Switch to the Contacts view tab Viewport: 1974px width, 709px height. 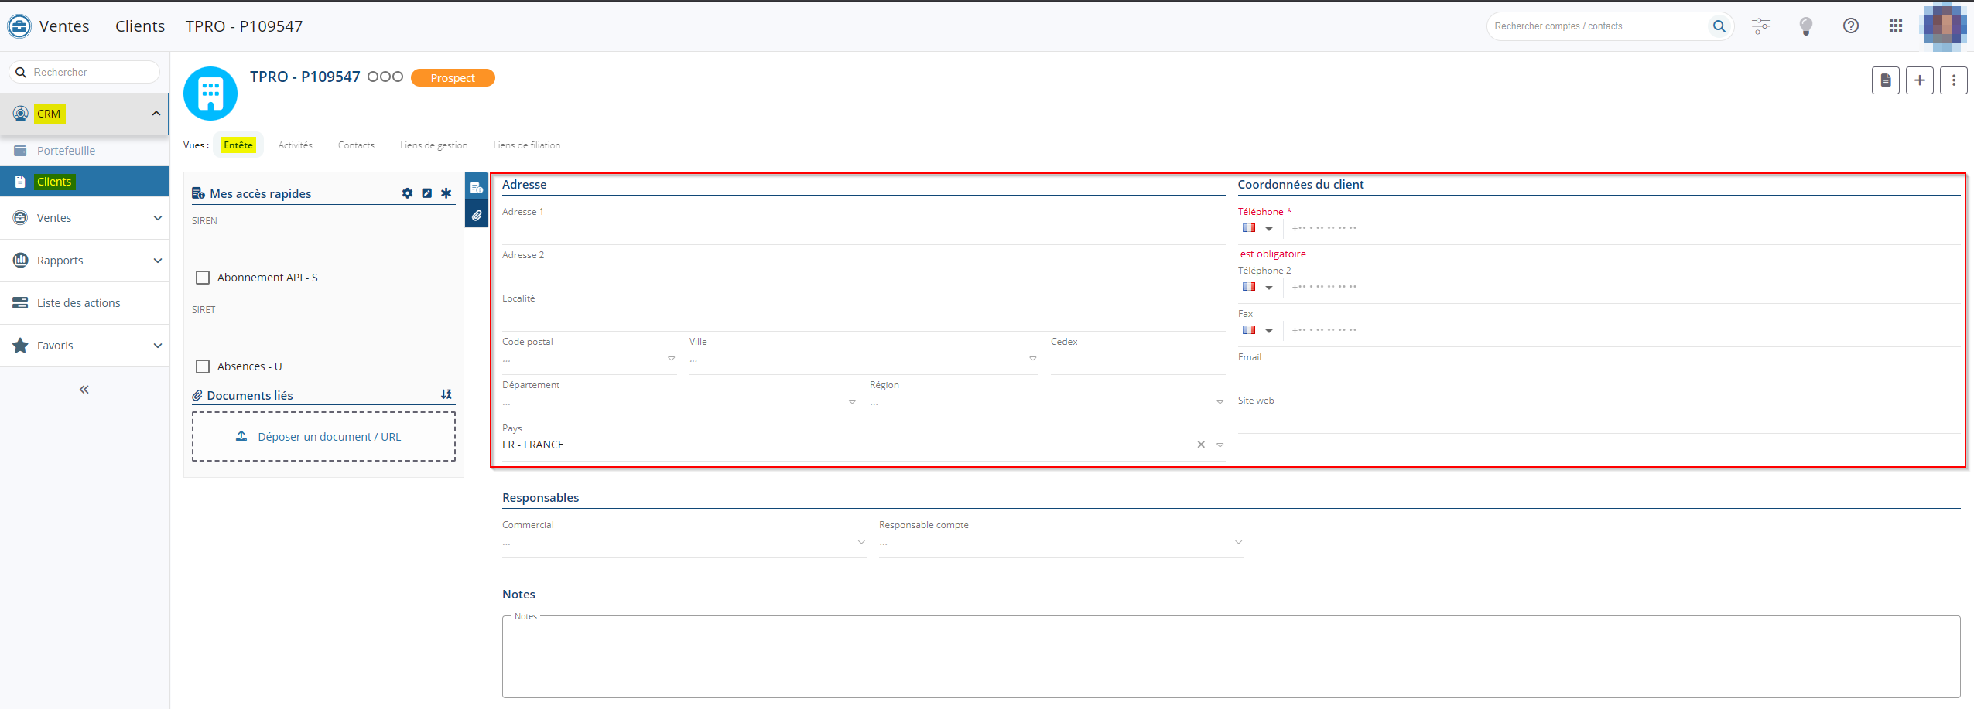(356, 145)
